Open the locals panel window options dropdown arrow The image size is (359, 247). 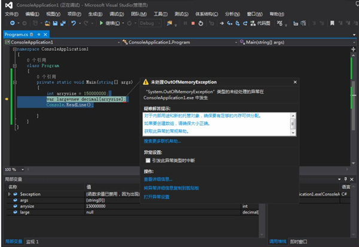pos(339,179)
